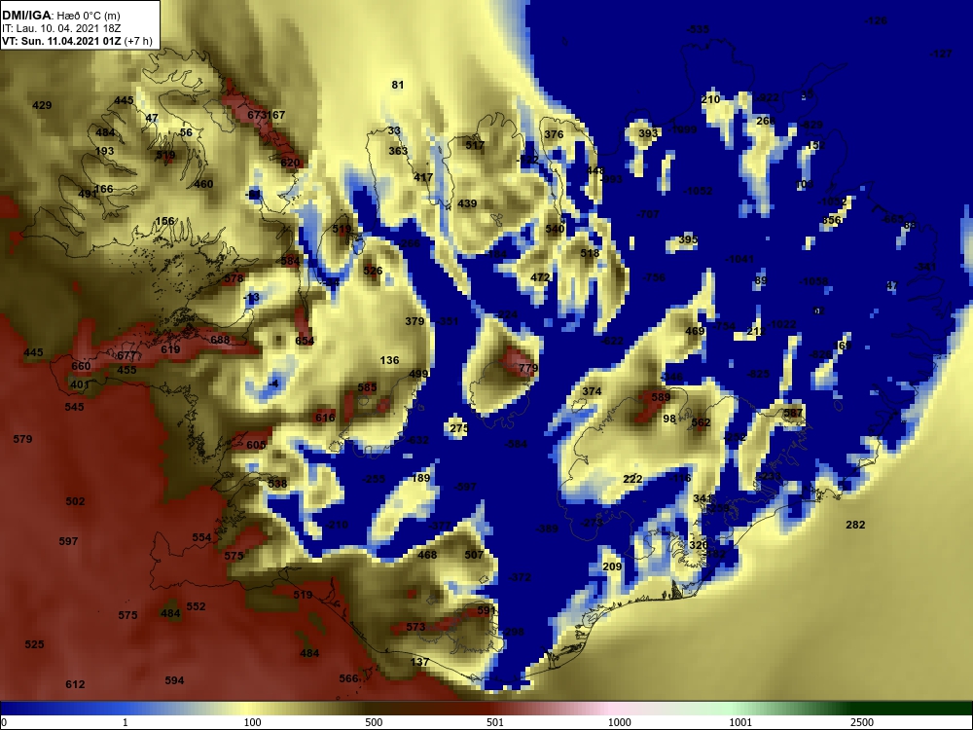Click the '1001' label on the color scale

[x=740, y=722]
